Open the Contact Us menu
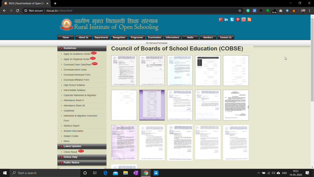The image size is (314, 177). pos(226,37)
